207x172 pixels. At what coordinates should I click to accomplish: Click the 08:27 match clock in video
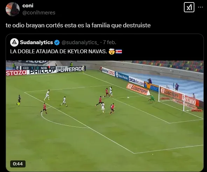tap(61, 68)
